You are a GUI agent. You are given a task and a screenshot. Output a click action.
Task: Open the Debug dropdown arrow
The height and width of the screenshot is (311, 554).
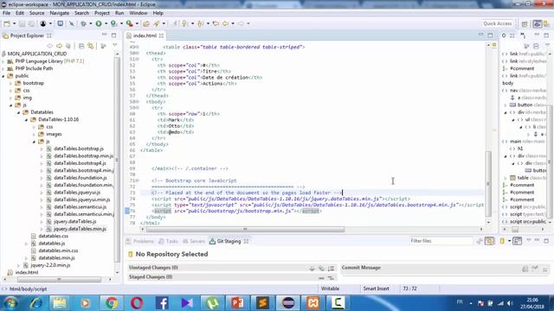point(90,23)
